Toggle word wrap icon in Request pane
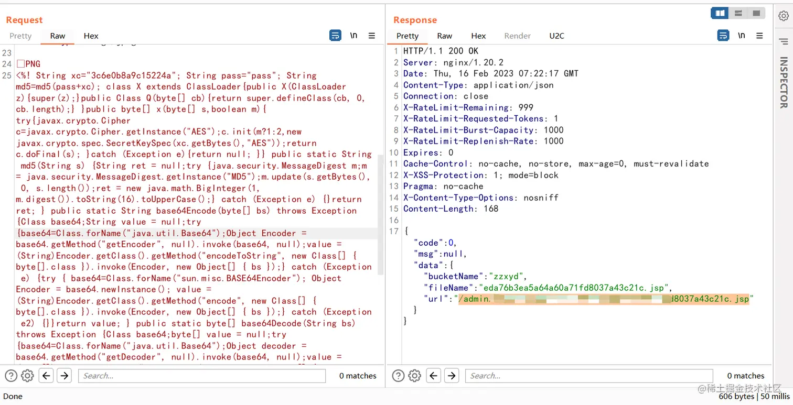 335,36
